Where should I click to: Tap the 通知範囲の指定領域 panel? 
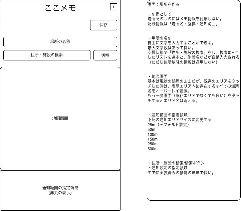click(x=60, y=190)
